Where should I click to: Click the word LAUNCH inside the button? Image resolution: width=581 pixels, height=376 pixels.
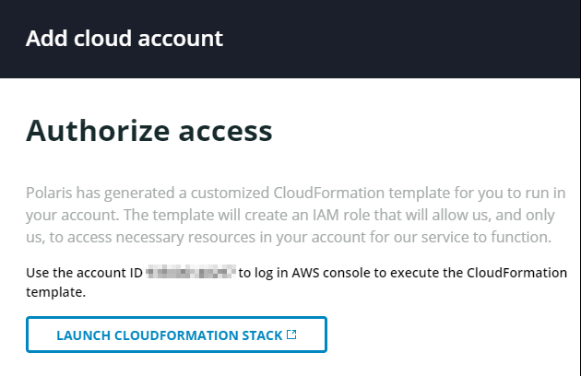pyautogui.click(x=83, y=335)
